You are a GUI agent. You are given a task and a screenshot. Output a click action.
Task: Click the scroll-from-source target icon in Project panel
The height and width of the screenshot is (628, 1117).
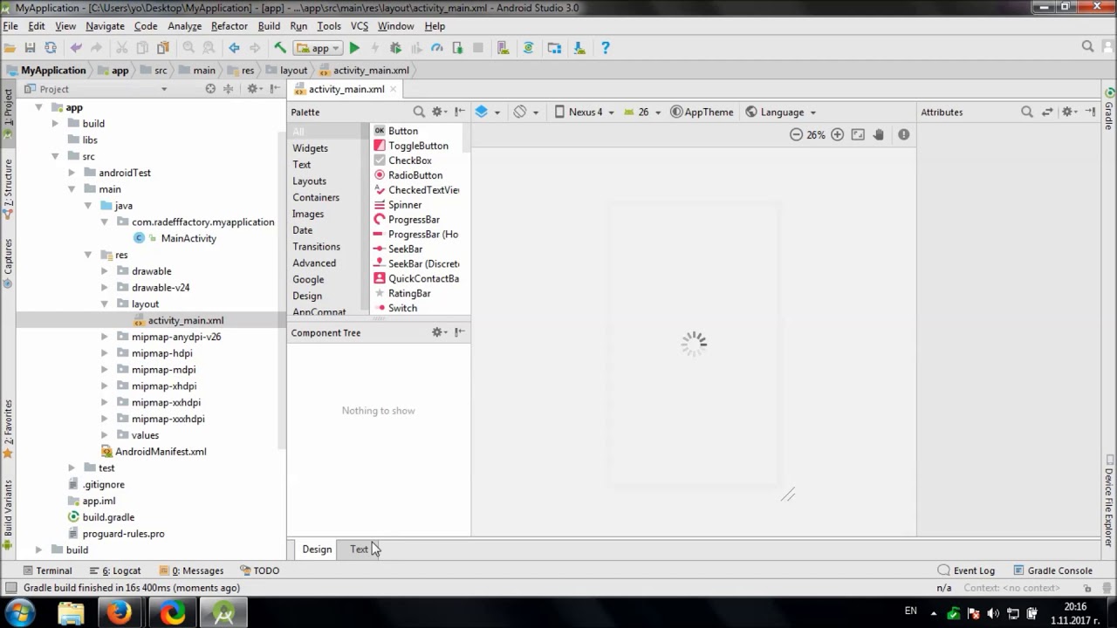pyautogui.click(x=210, y=89)
